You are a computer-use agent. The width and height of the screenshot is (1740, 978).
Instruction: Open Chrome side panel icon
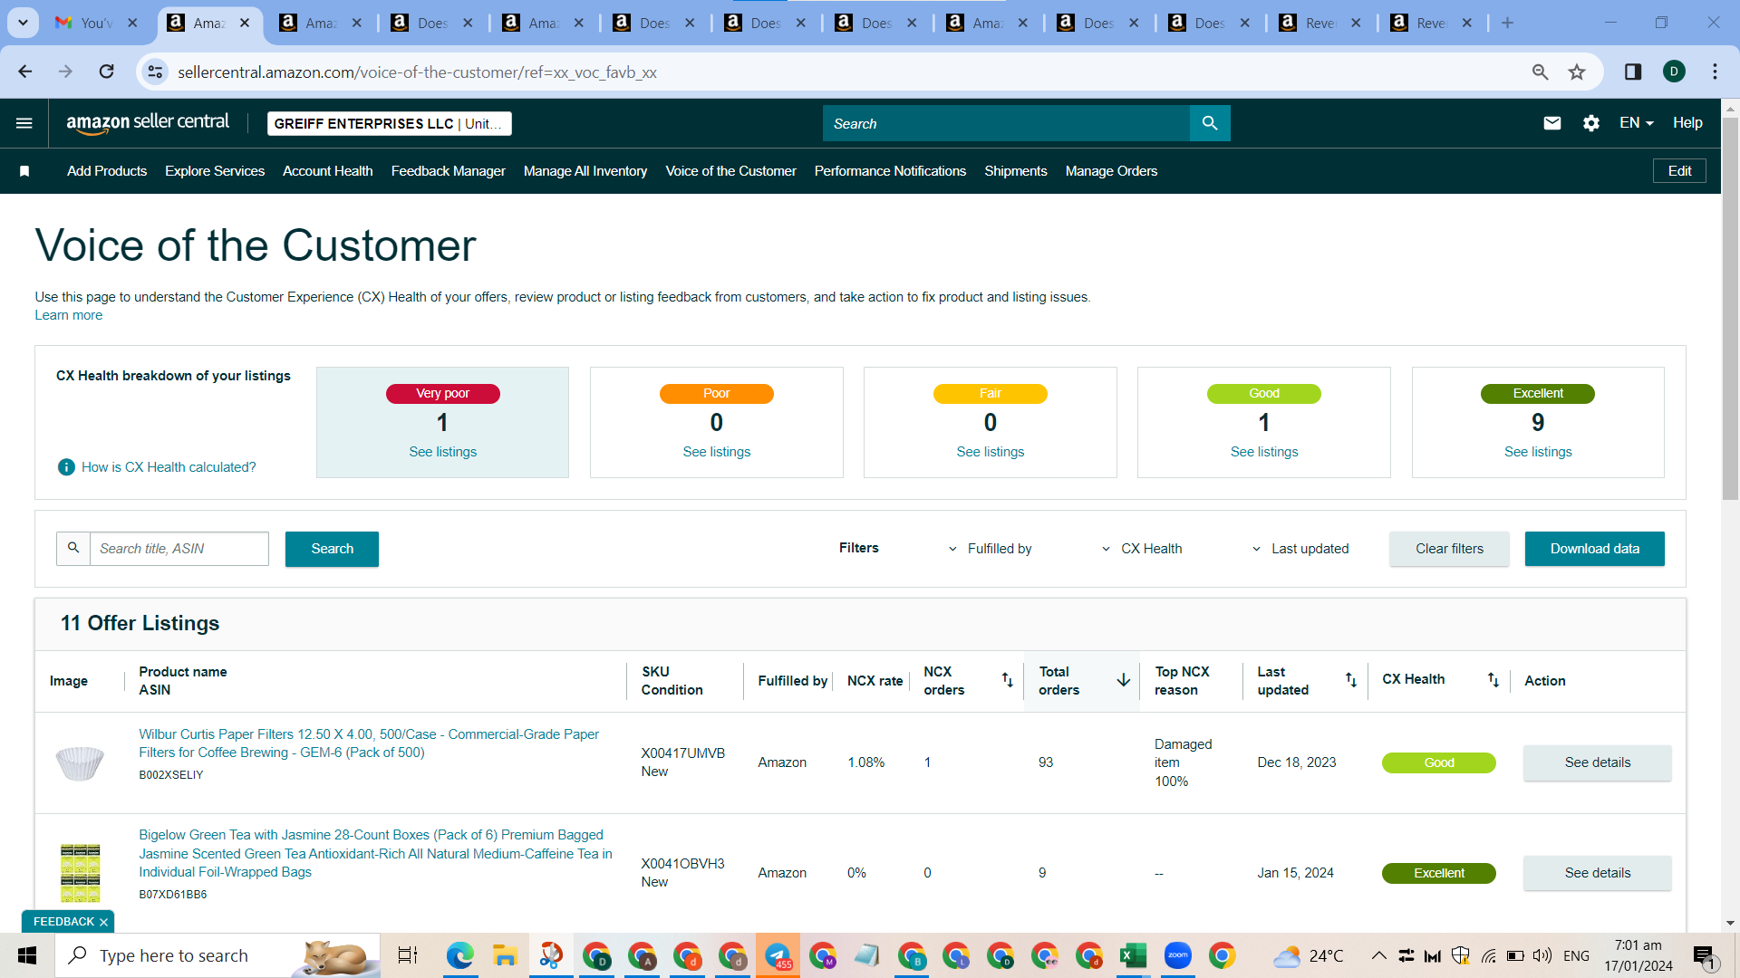(1633, 72)
